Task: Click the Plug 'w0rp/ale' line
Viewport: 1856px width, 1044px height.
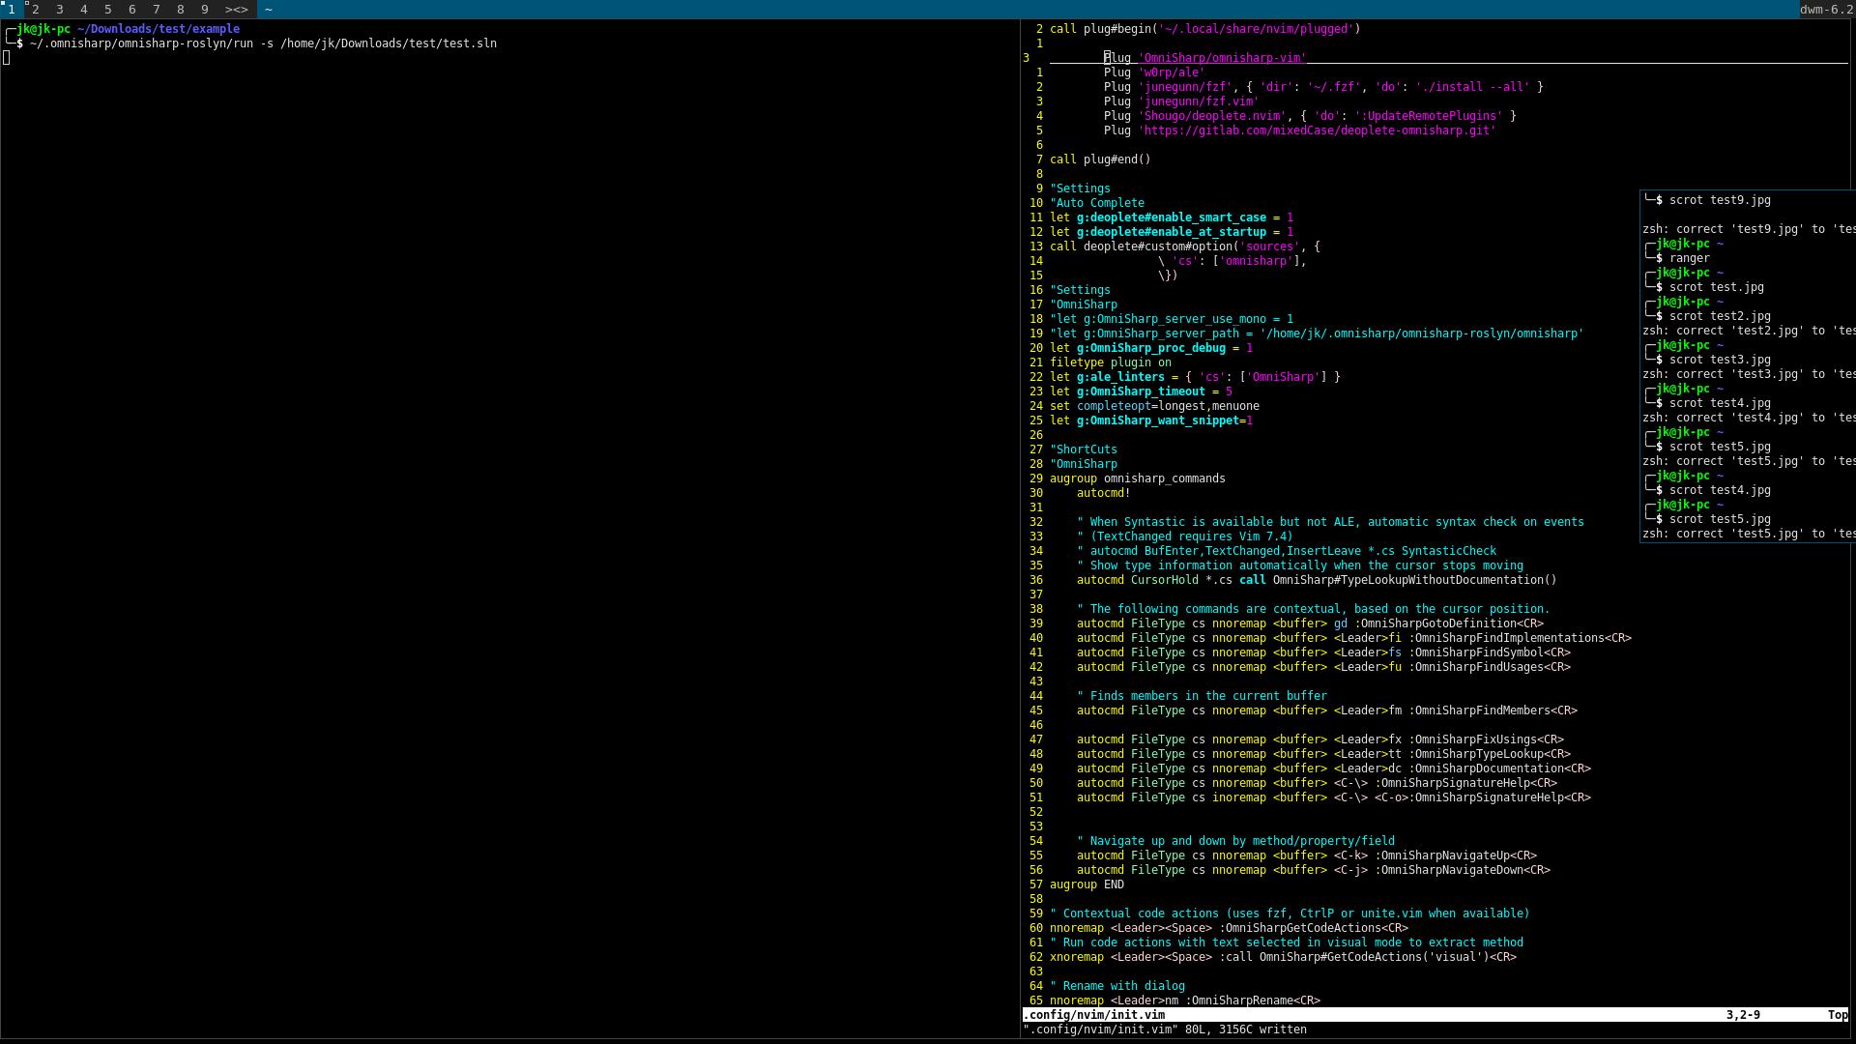Action: tap(1154, 72)
